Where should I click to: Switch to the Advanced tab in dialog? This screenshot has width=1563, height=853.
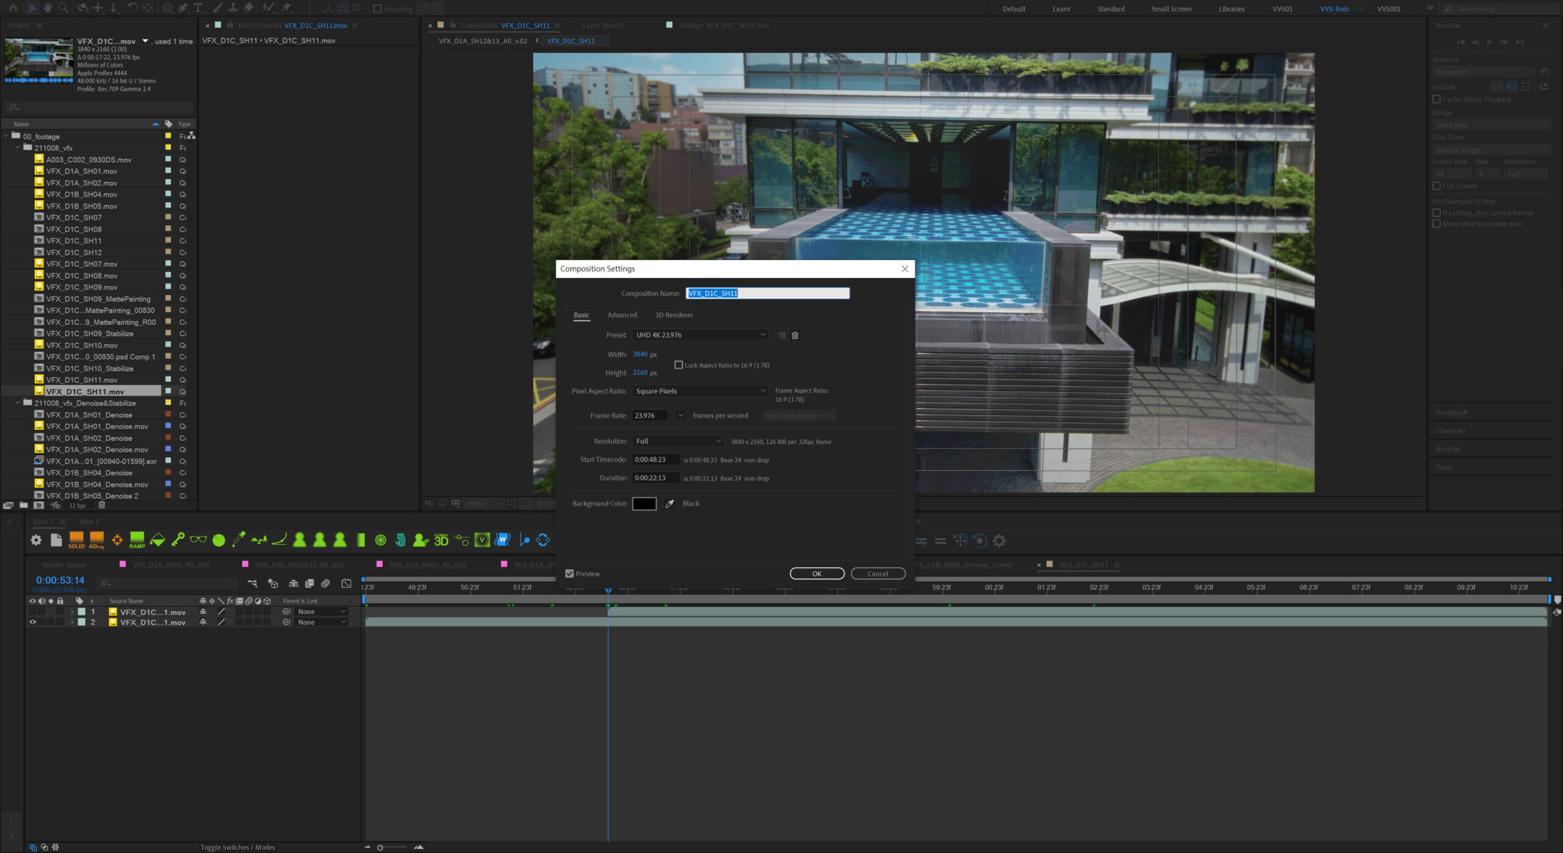[x=622, y=315]
